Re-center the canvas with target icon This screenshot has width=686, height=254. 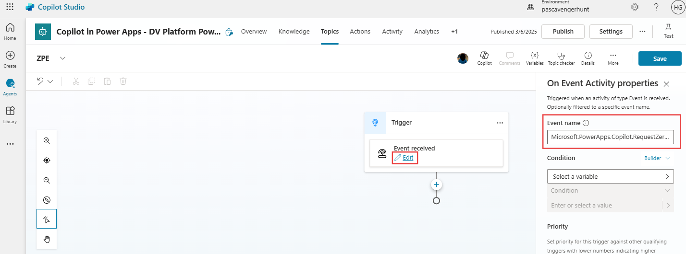point(47,161)
